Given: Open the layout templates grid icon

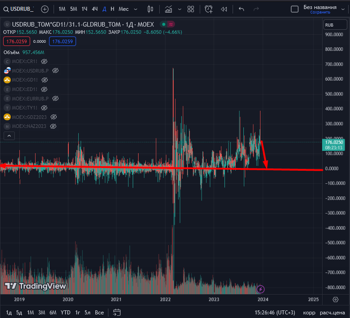Looking at the screenshot, I should coord(191,9).
